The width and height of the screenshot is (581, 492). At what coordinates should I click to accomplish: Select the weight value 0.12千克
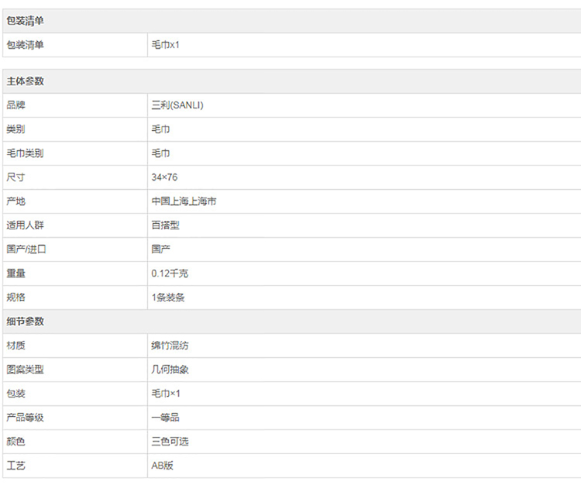(x=170, y=274)
